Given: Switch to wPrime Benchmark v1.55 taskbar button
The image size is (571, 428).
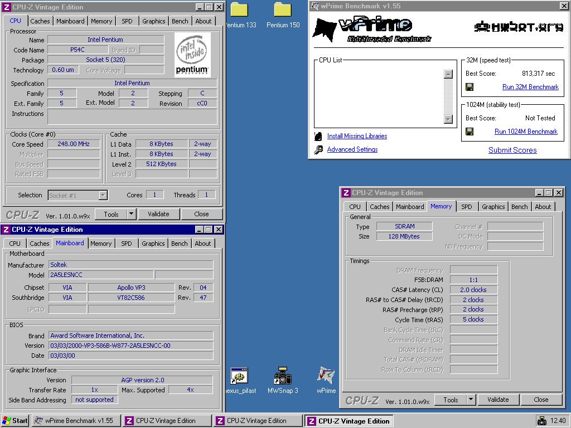Looking at the screenshot, I should (76, 421).
